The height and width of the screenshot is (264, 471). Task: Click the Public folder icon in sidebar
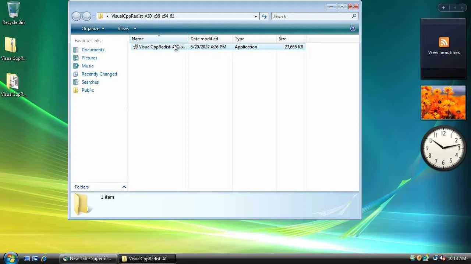[x=76, y=90]
